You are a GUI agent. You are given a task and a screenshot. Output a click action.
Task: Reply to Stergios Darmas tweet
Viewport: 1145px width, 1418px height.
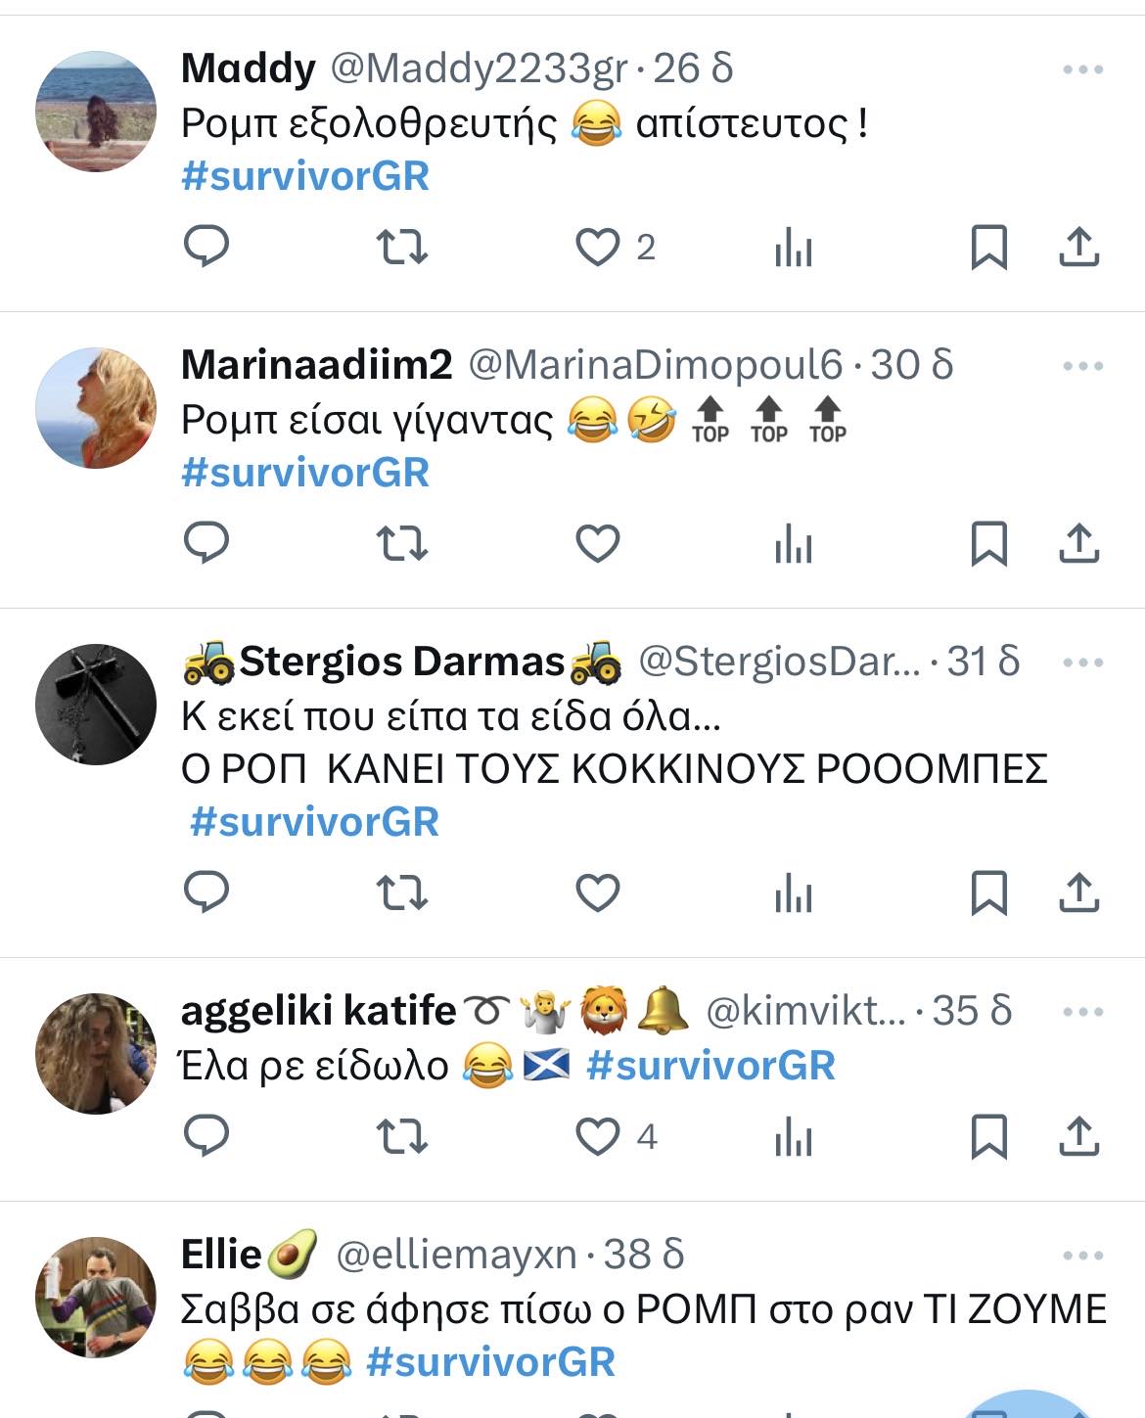point(206,892)
